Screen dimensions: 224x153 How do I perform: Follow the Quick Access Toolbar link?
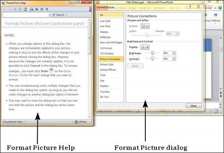tap(40, 73)
